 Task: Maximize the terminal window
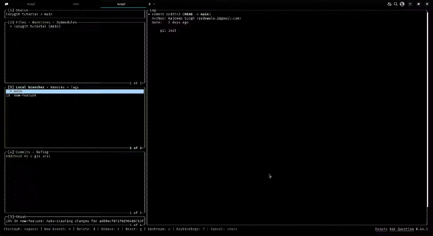tap(419, 4)
